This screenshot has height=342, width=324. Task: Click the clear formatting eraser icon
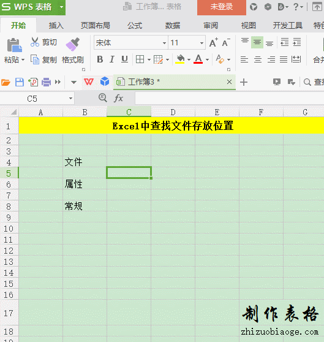coord(220,59)
